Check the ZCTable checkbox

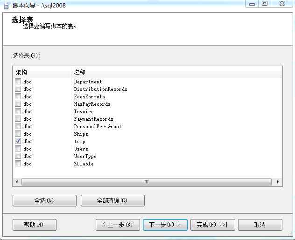[x=18, y=164]
